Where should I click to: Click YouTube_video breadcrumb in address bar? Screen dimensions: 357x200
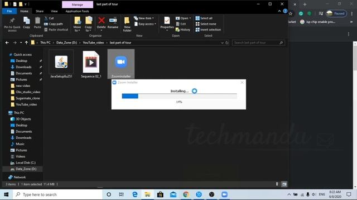tap(93, 43)
